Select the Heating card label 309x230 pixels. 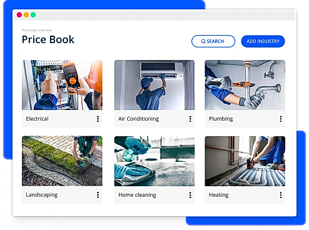tap(219, 195)
